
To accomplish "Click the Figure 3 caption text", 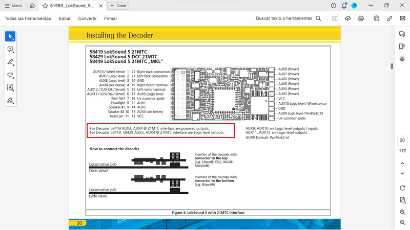I will click(x=208, y=213).
